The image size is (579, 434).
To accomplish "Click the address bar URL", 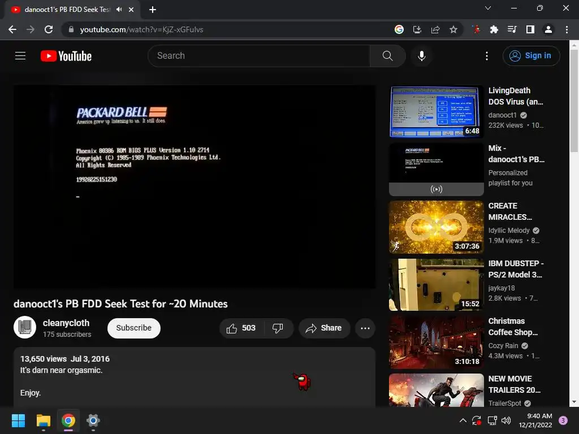I will 141,29.
